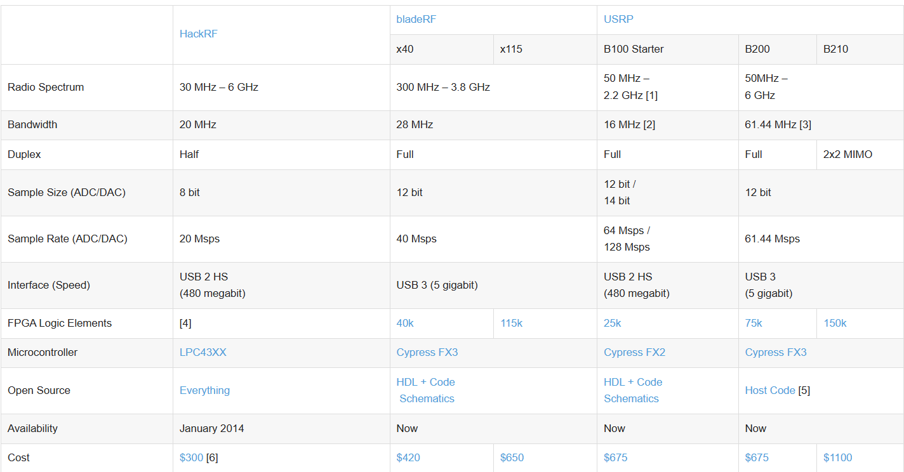Open the Host Code link
This screenshot has height=472, width=904.
770,391
